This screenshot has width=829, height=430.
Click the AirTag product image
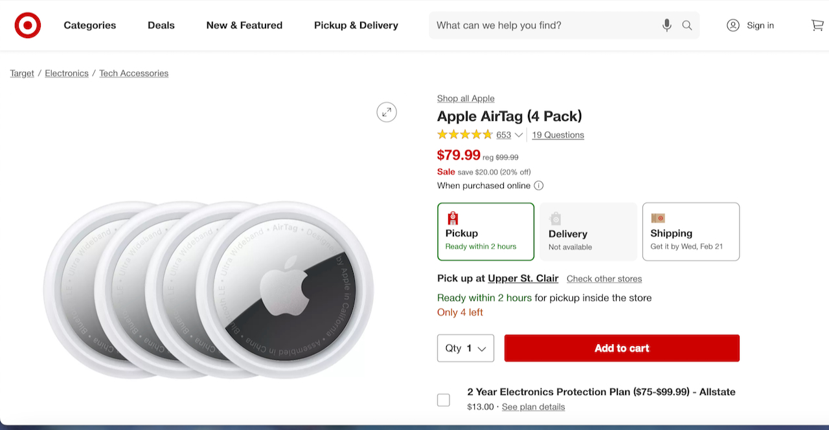click(209, 289)
